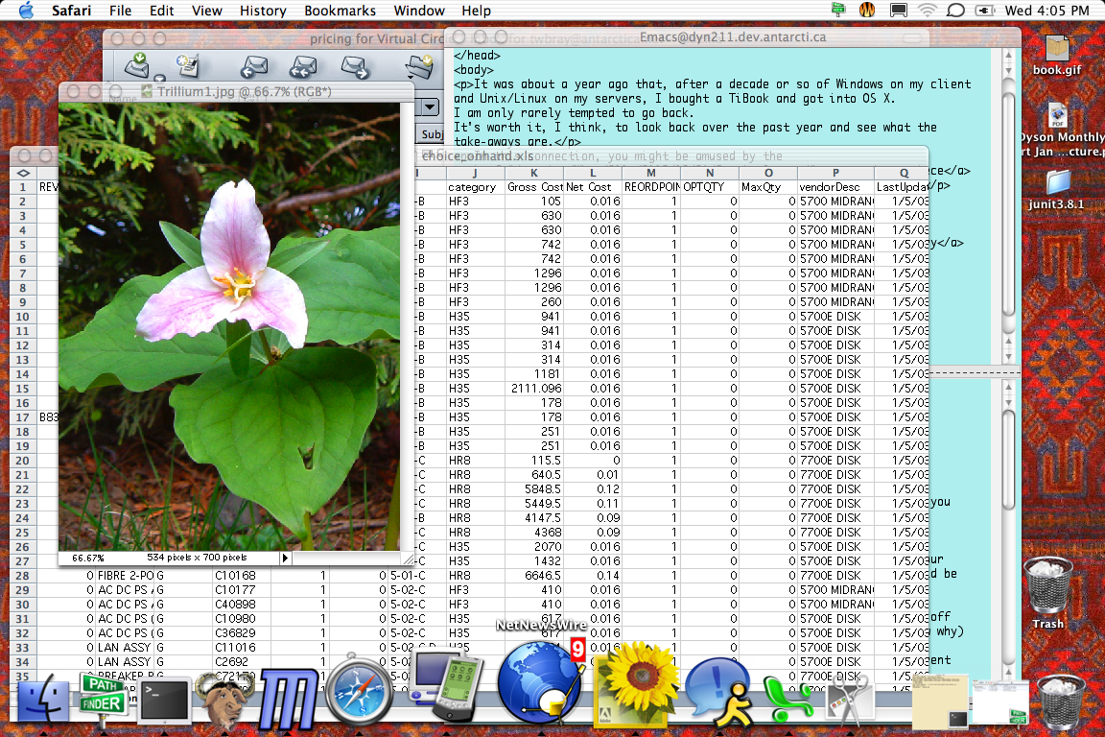Expand the image info arrow in Trillium1.jpg's status bar
1105x737 pixels.
point(285,557)
